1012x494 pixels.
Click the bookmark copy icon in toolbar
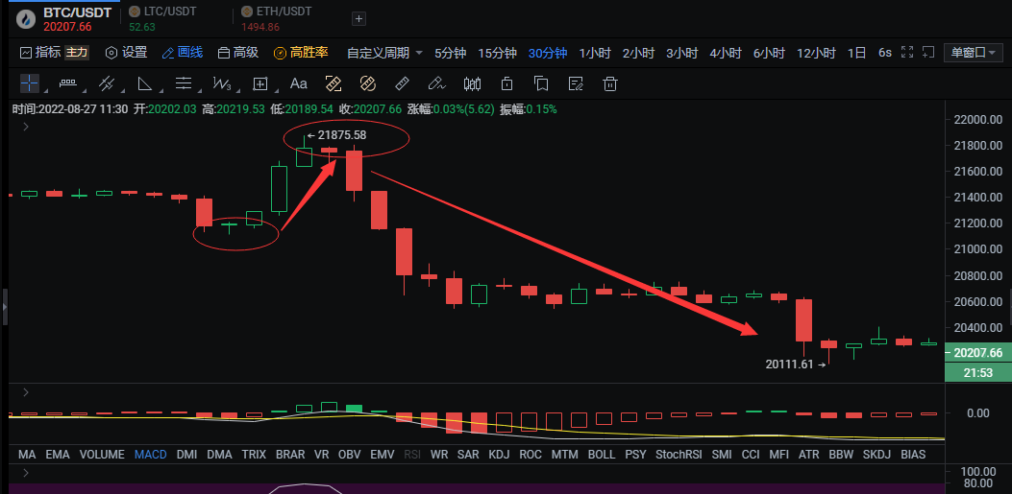(x=541, y=83)
